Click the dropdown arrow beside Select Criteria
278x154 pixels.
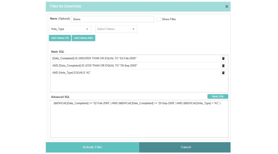133,29
